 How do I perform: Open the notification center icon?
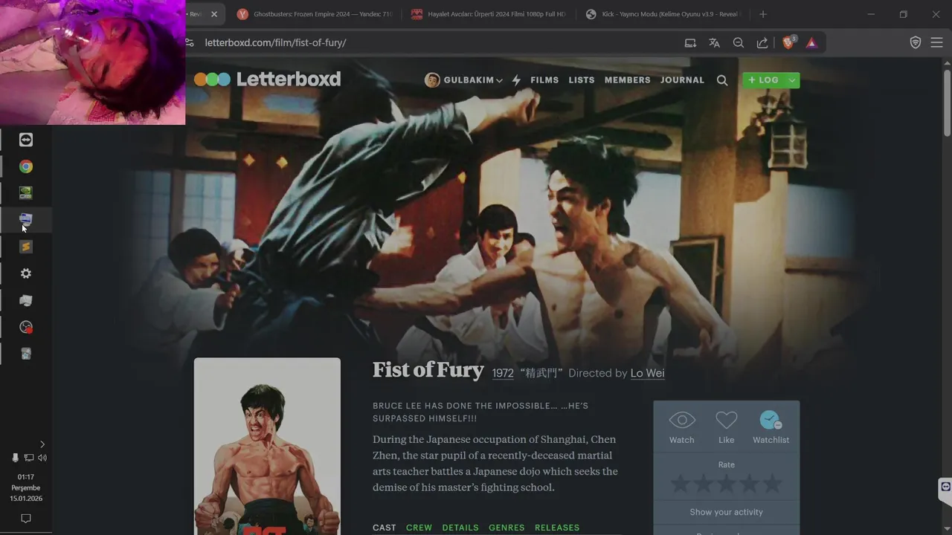(x=26, y=518)
